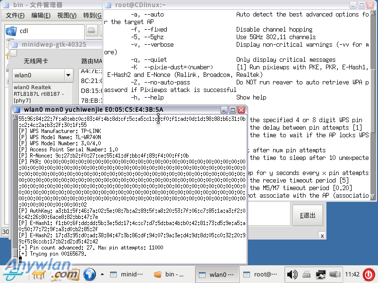Click the 'Pin count advanced: 27' line
The height and width of the screenshot is (283, 378).
(91, 248)
